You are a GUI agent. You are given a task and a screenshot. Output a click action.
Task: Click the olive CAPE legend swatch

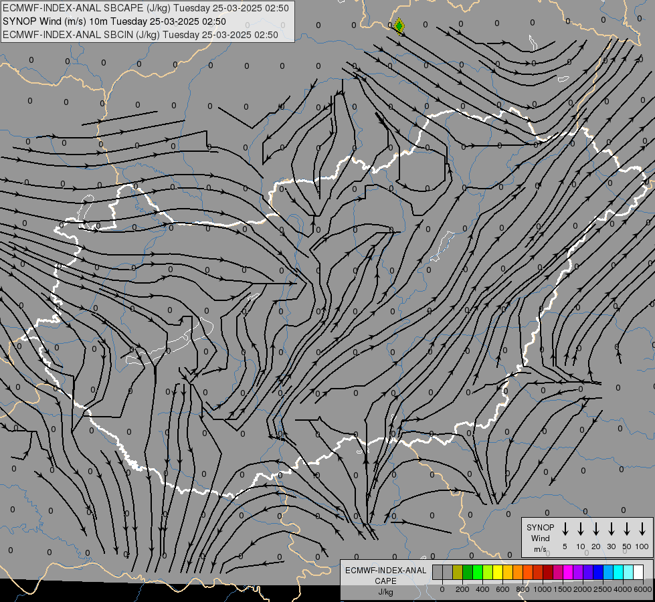[x=458, y=572]
